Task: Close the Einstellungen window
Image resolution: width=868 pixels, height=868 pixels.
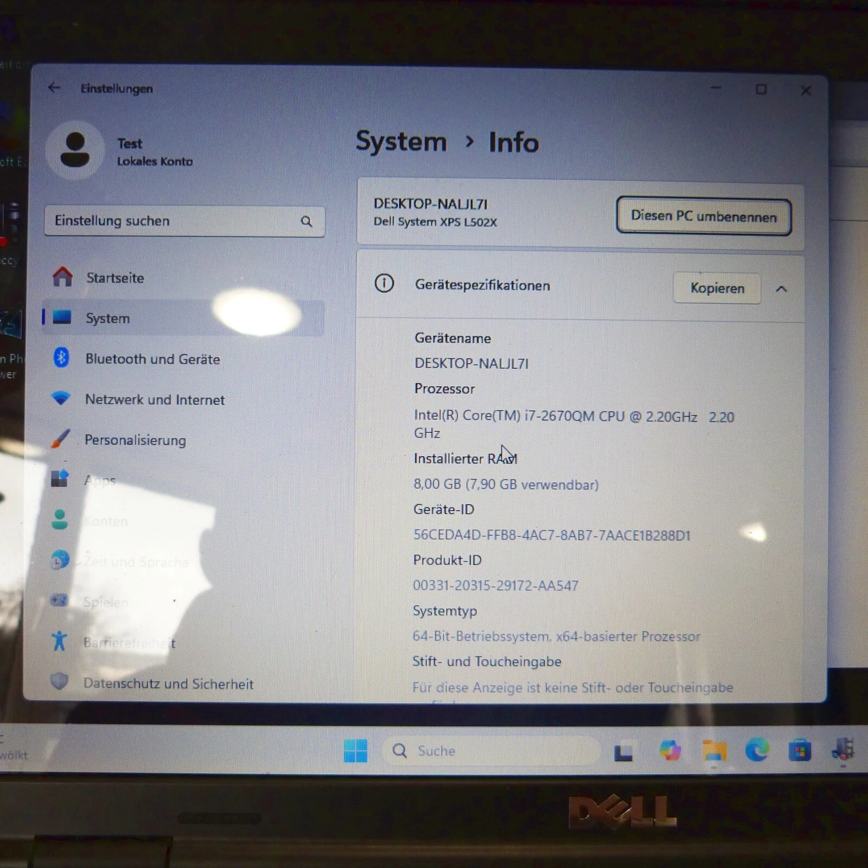Action: click(806, 90)
